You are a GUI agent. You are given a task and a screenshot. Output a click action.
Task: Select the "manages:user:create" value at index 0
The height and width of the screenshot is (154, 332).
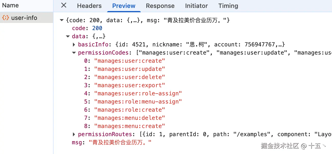click(130, 61)
